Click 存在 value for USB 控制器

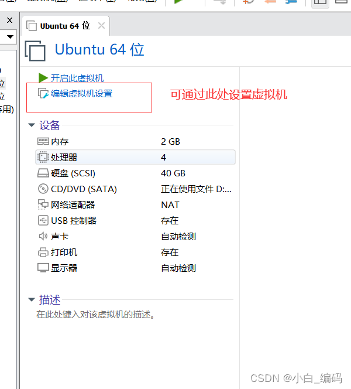[170, 220]
